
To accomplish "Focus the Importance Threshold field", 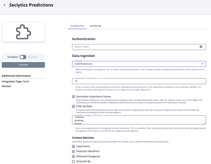I will click(x=139, y=81).
